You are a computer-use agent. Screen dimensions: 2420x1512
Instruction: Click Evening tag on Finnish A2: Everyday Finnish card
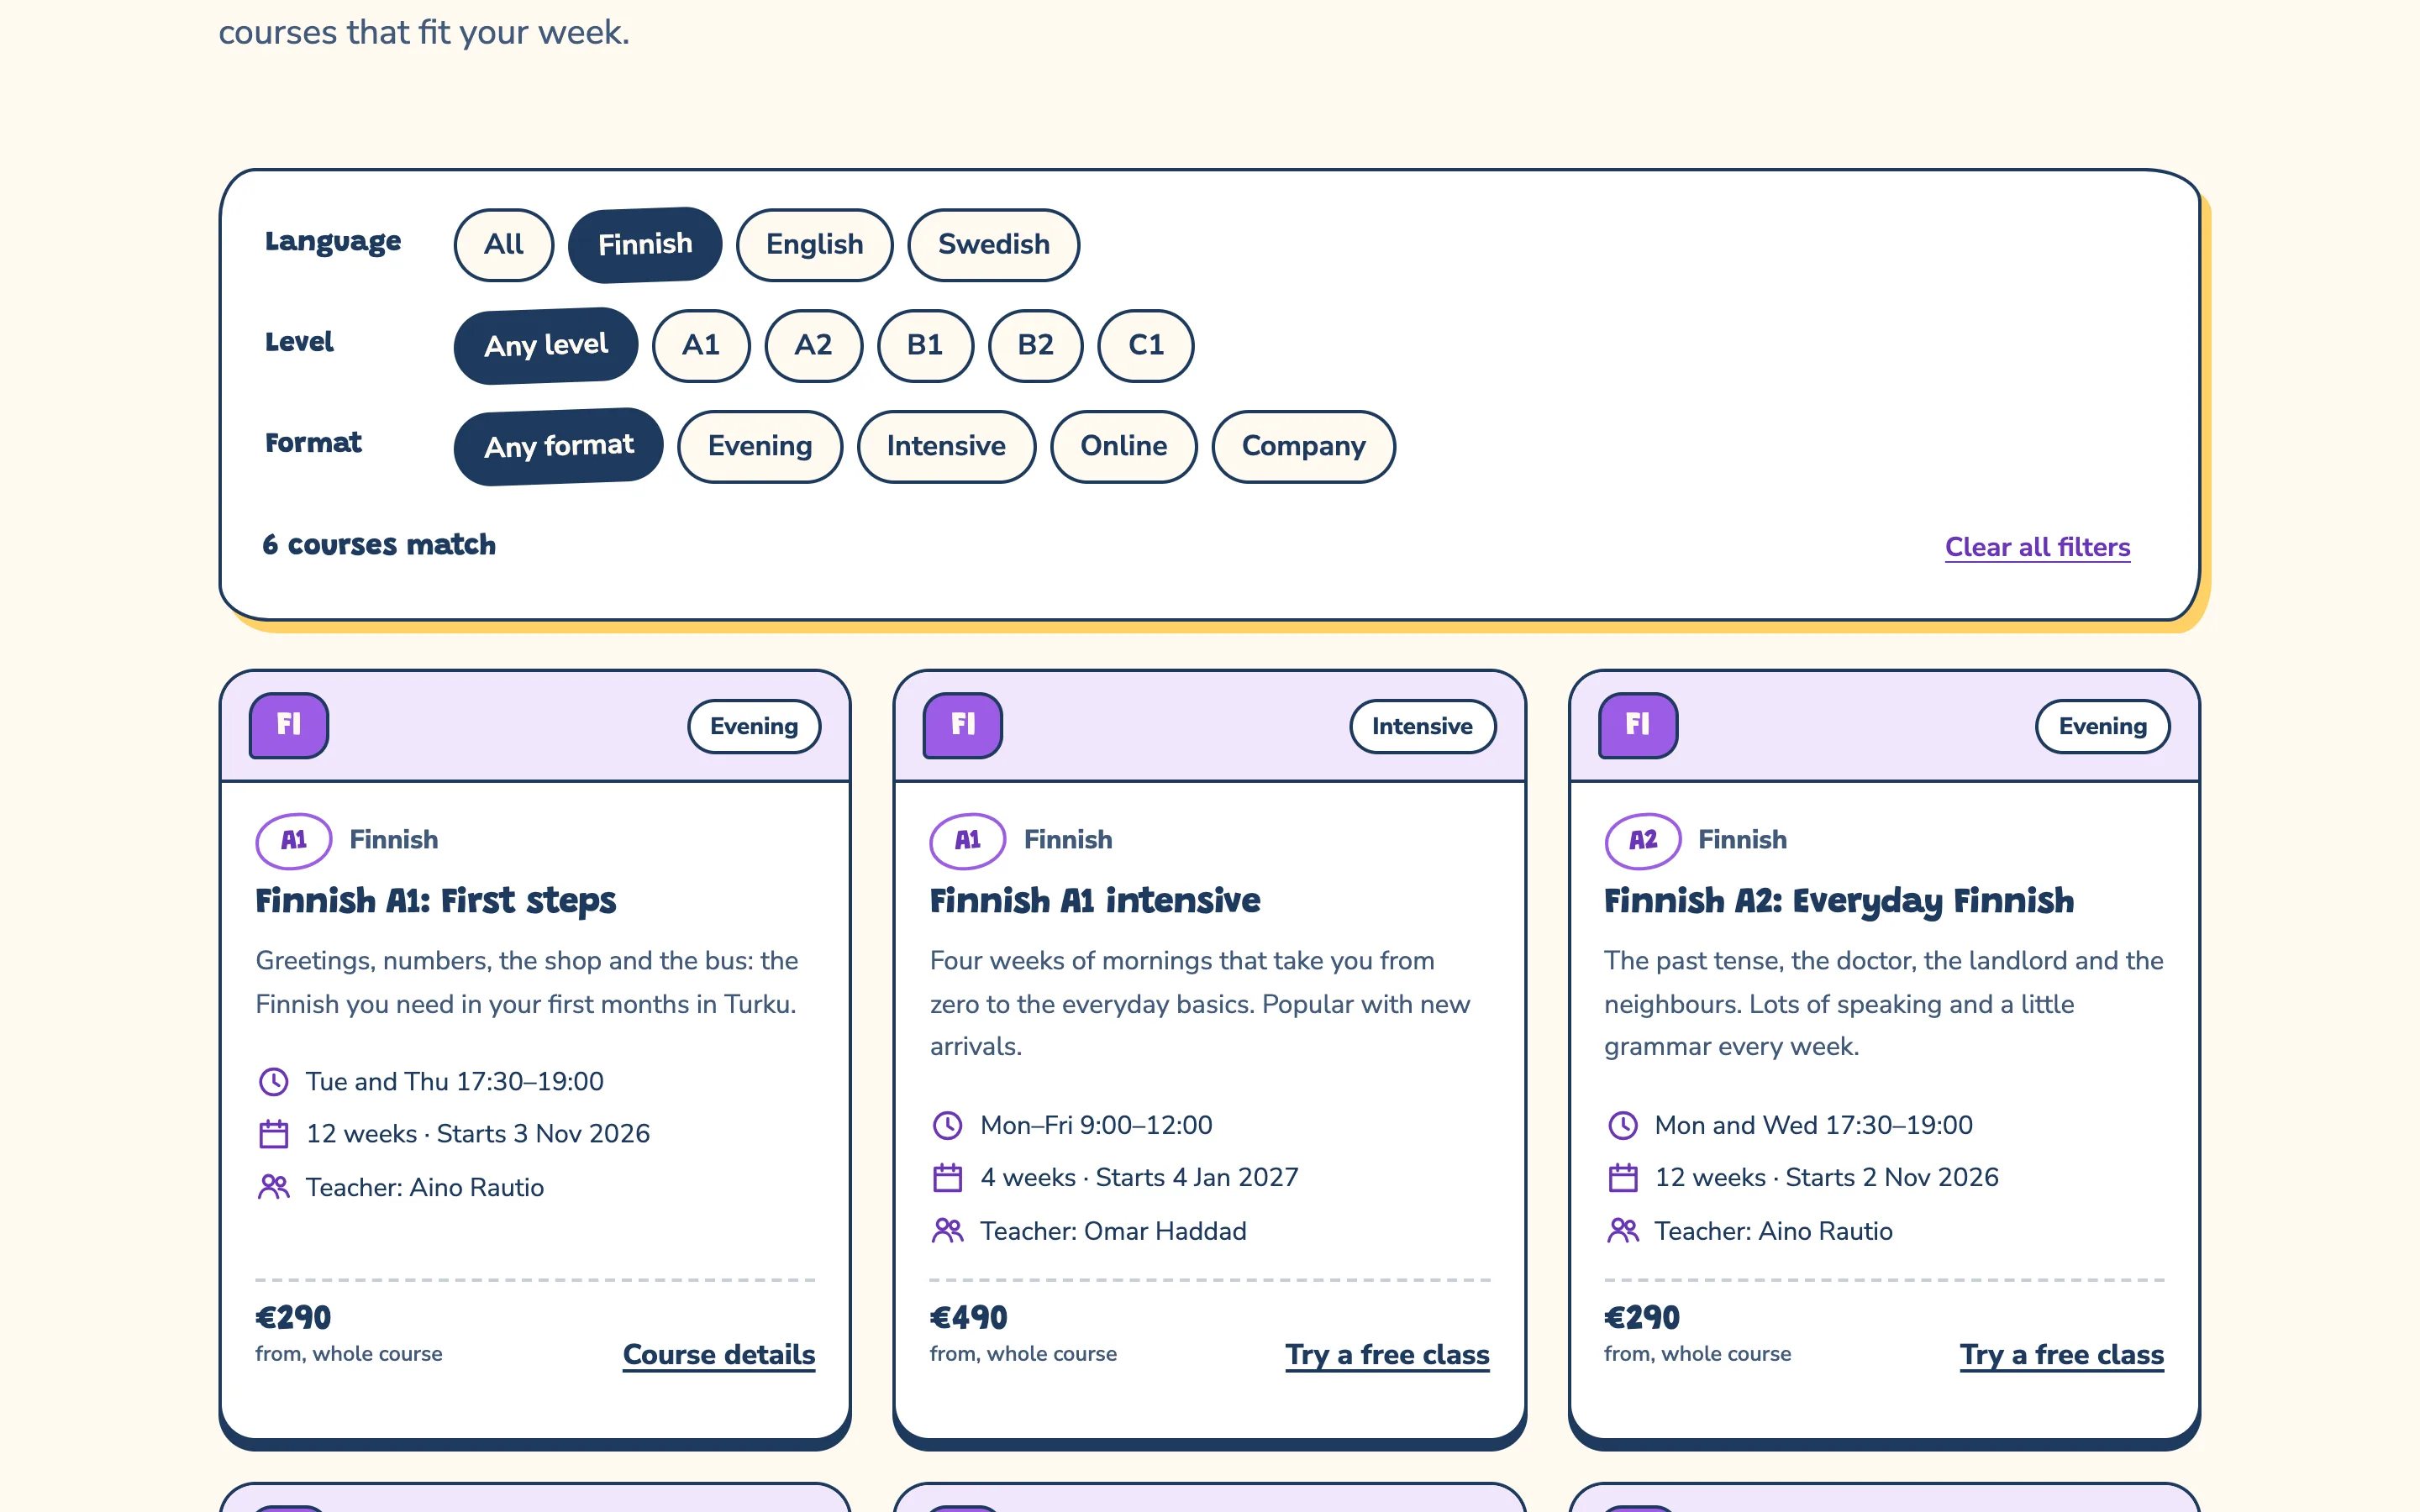pos(2102,727)
